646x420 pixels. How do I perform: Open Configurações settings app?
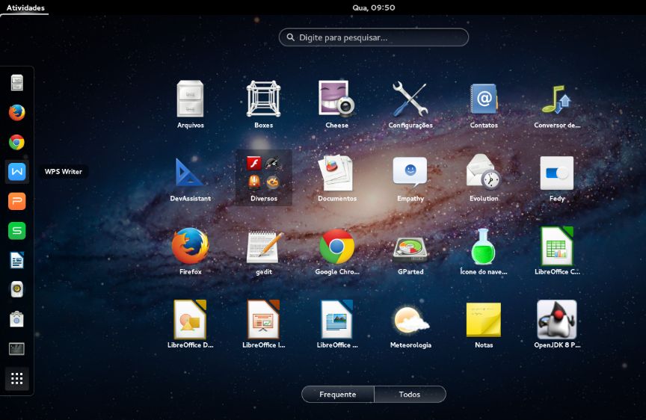coord(410,104)
